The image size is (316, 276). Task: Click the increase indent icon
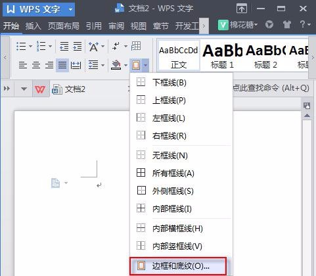(x=78, y=46)
